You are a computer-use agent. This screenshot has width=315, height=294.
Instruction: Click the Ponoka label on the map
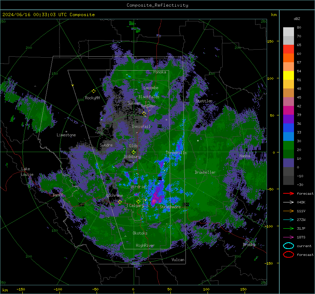click(160, 72)
